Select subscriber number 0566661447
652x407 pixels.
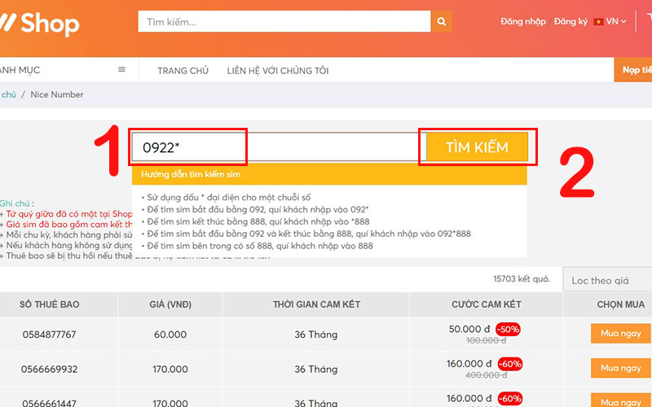(49, 403)
